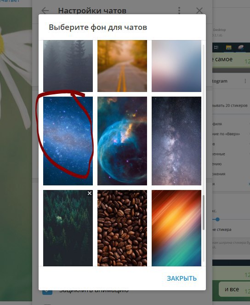
Task: Click the sticker size slider handle
Action: pos(217,219)
